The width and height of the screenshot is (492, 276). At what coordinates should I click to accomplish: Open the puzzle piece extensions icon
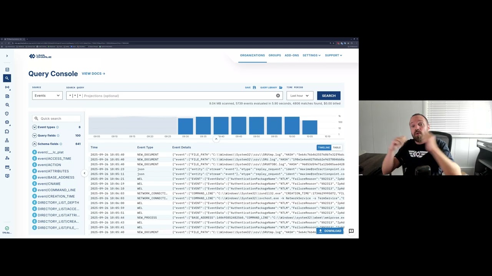7,131
